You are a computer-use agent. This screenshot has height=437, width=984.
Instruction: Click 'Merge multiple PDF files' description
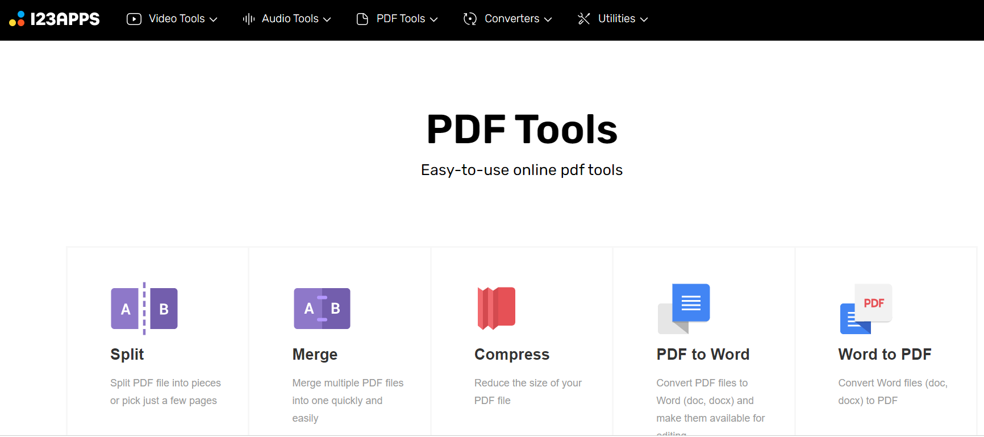(348, 401)
